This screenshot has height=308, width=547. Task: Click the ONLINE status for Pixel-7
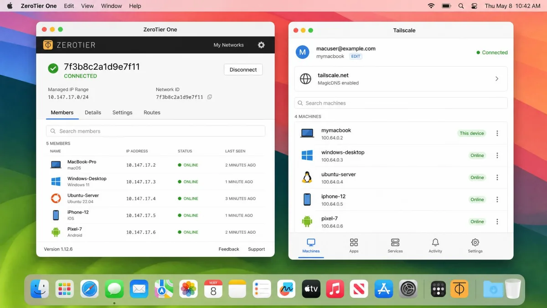point(188,232)
